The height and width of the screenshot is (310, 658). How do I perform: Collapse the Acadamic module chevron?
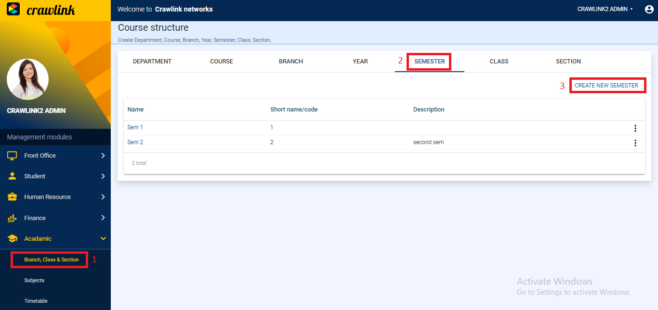(x=103, y=238)
